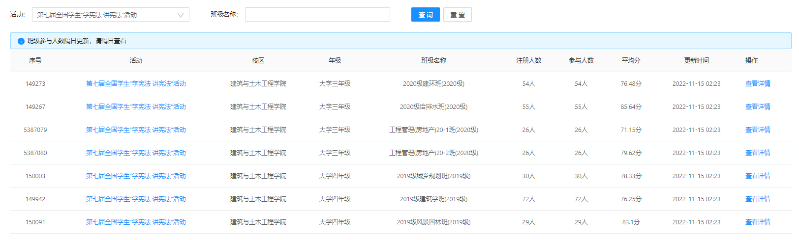
Task: Select class name 工程管理(房地产)20-2班(2020级)
Action: (434, 153)
